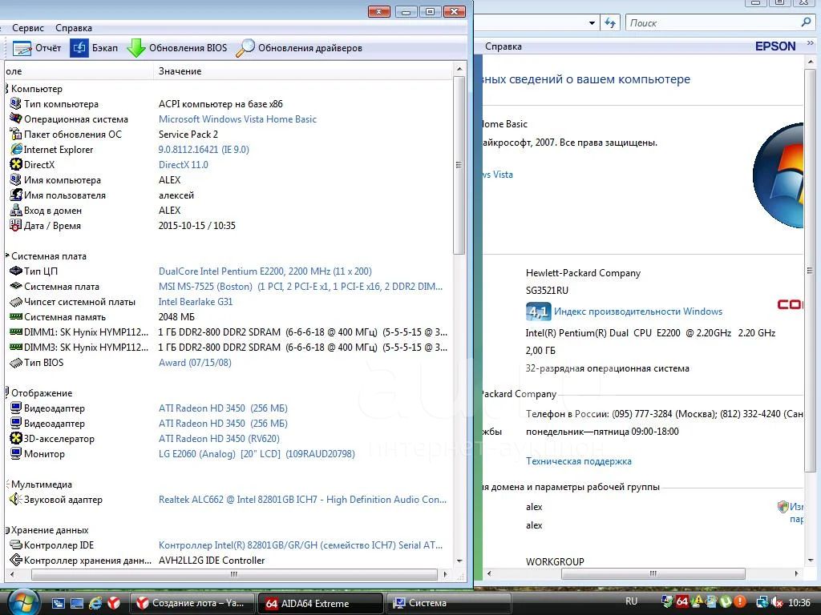
Task: Click the Тип компьютера row icon
Action: [x=16, y=103]
